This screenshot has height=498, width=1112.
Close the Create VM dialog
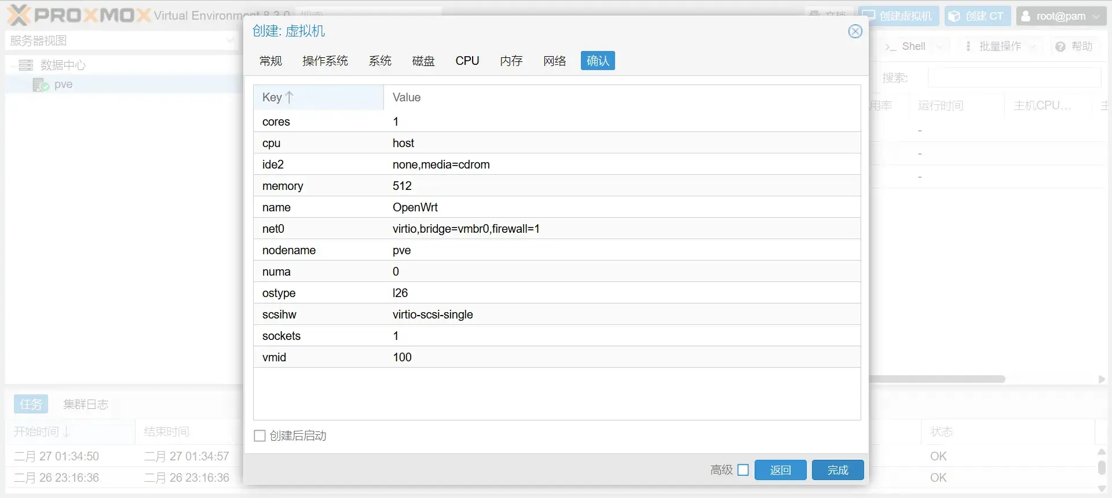pos(855,31)
